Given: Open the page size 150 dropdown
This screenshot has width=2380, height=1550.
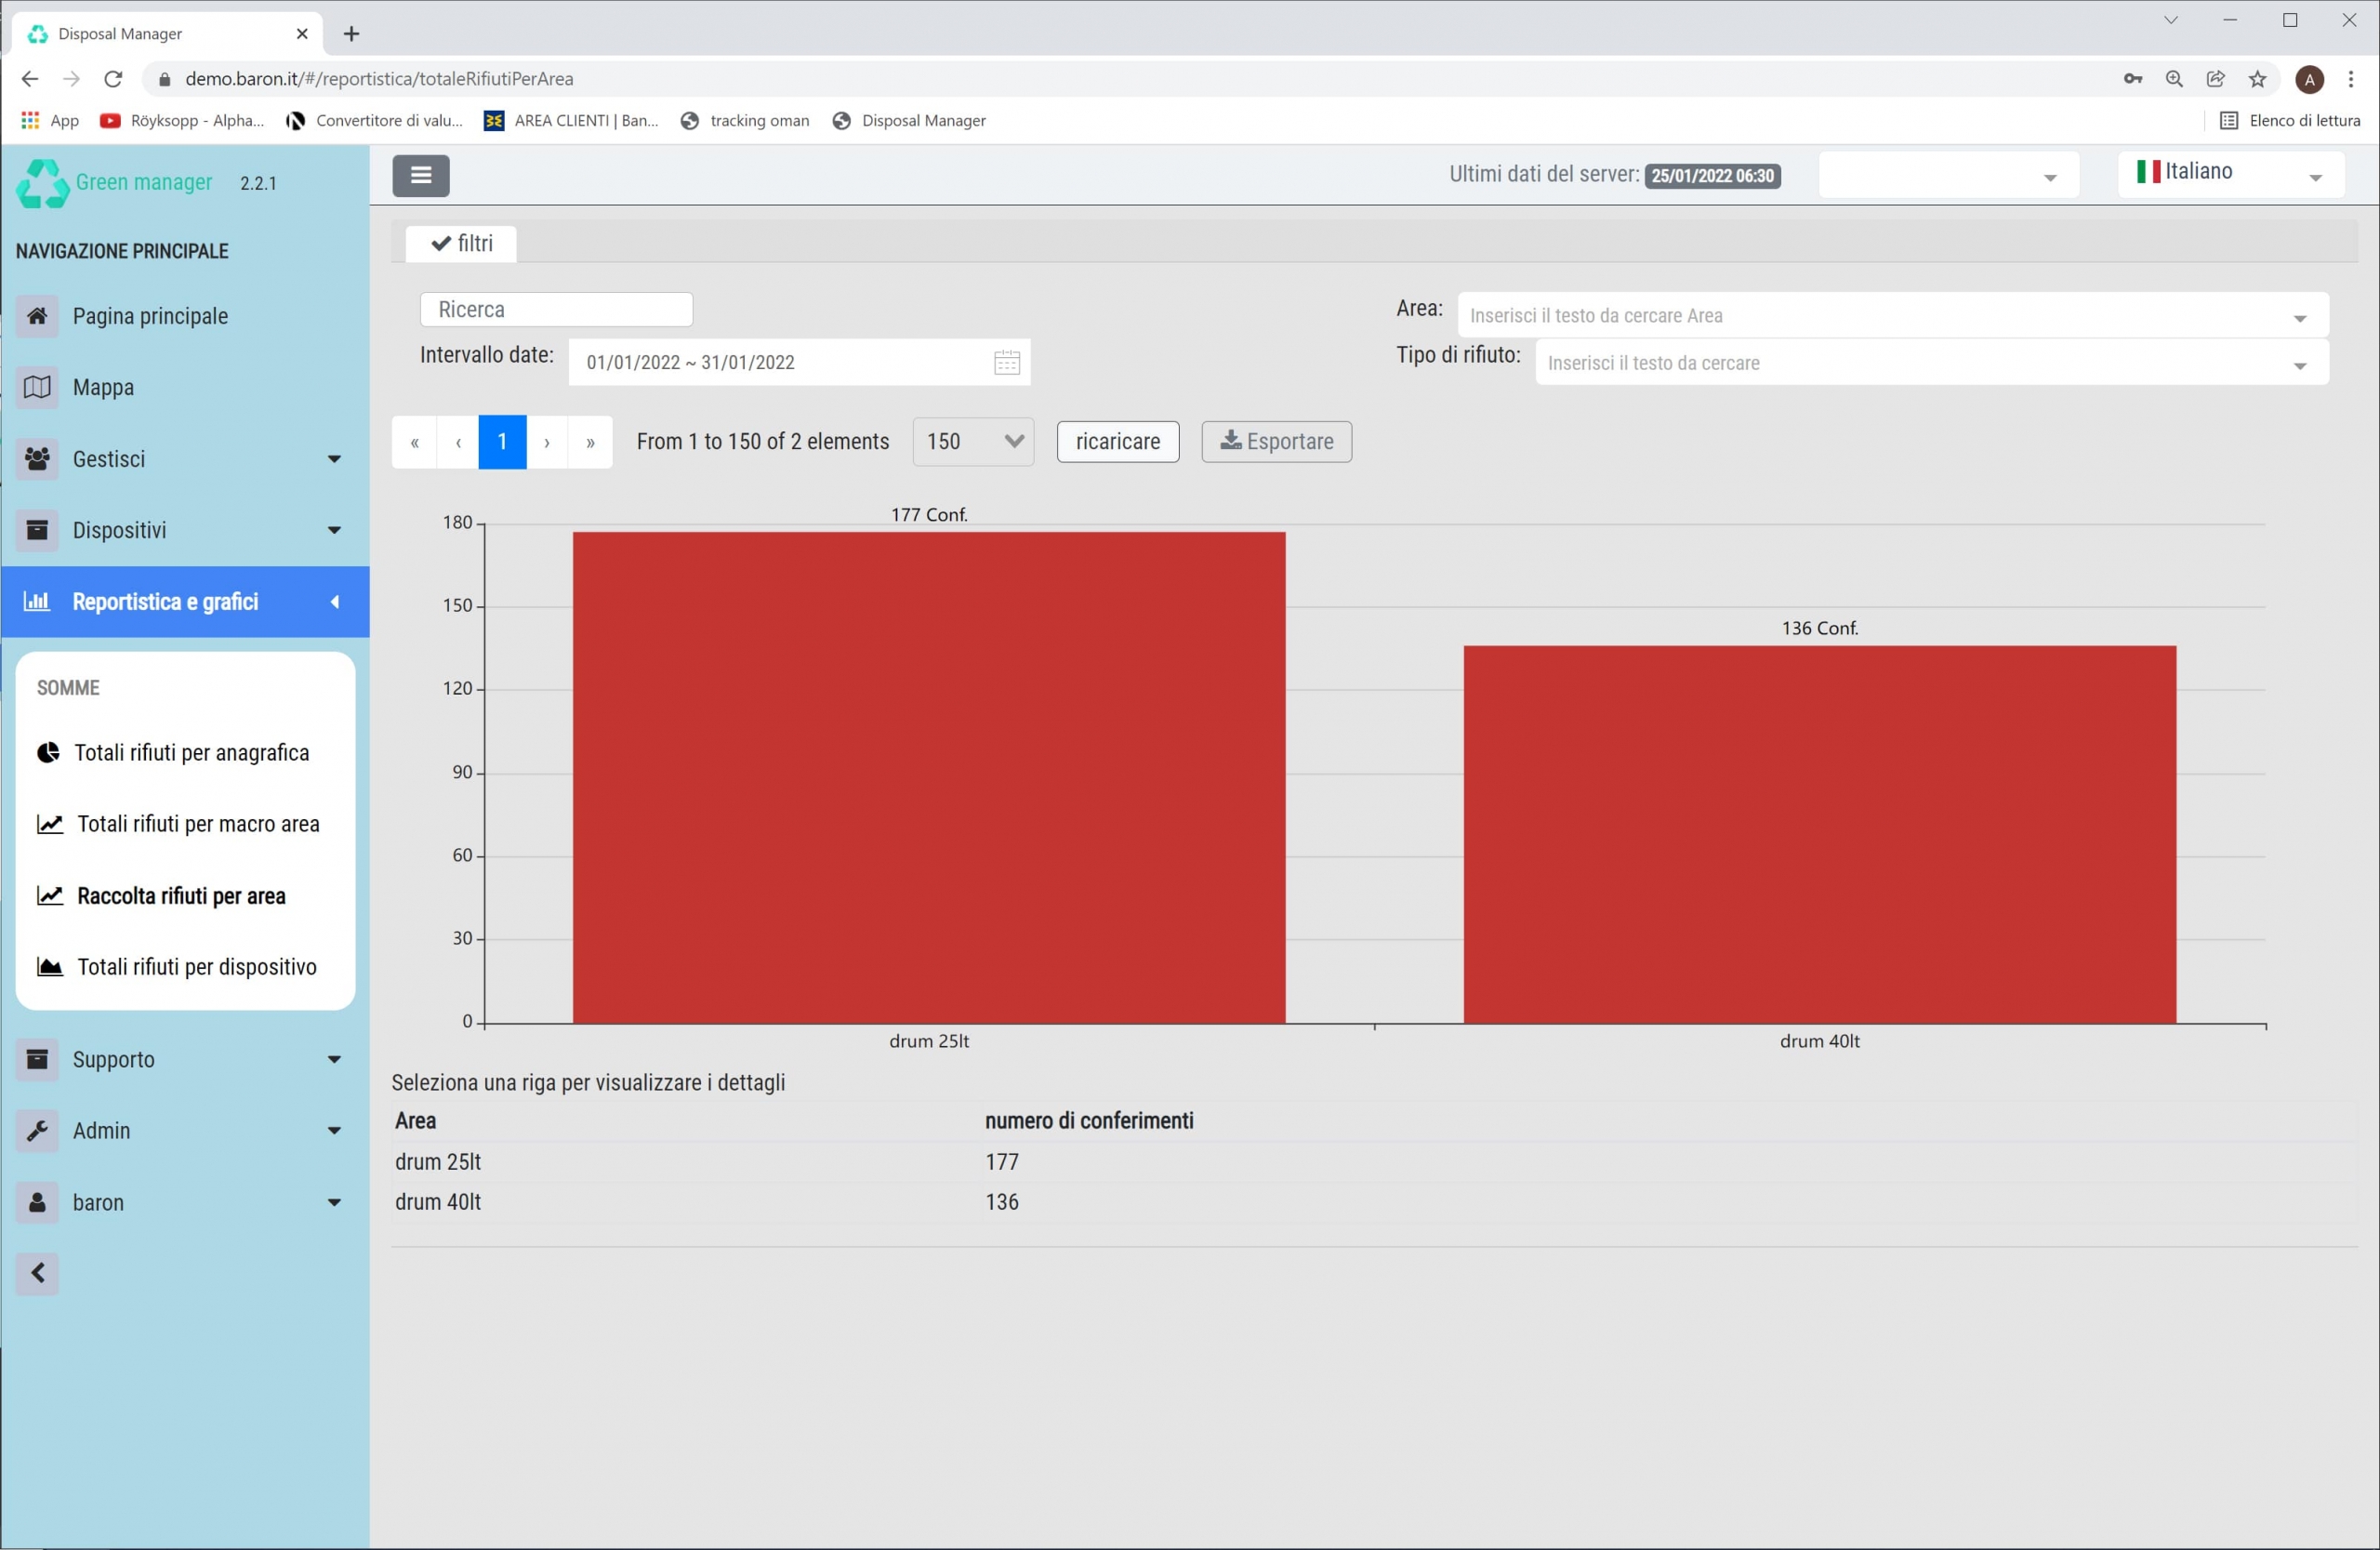Looking at the screenshot, I should 973,442.
